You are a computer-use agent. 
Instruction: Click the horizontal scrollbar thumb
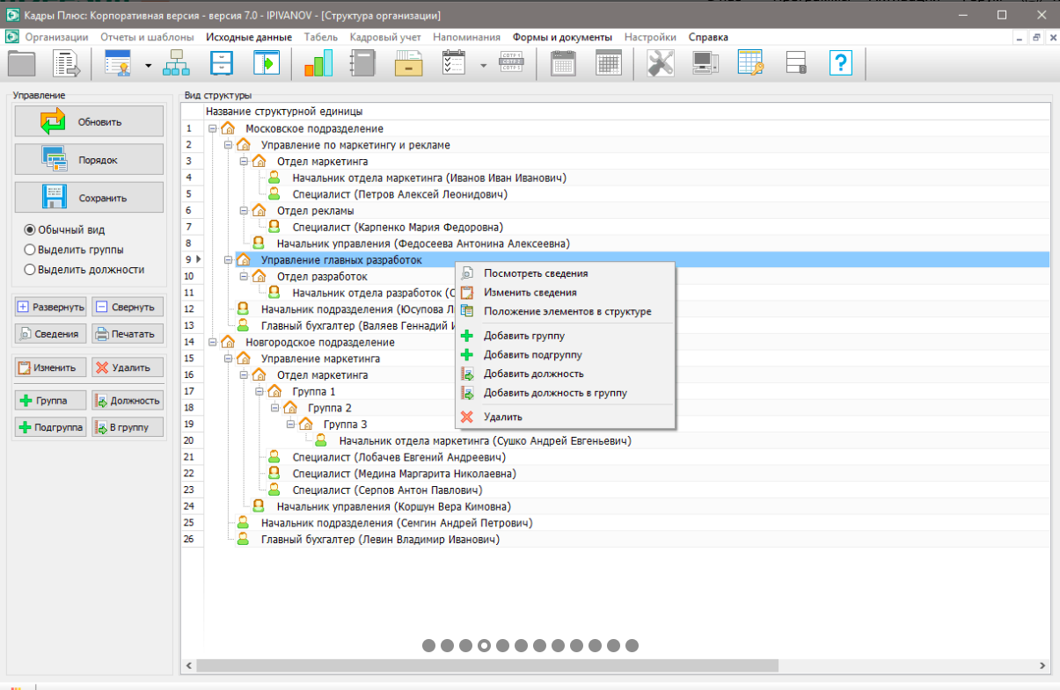point(486,666)
